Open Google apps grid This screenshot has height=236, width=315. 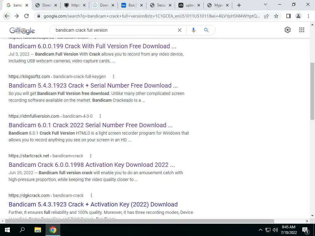tap(301, 30)
